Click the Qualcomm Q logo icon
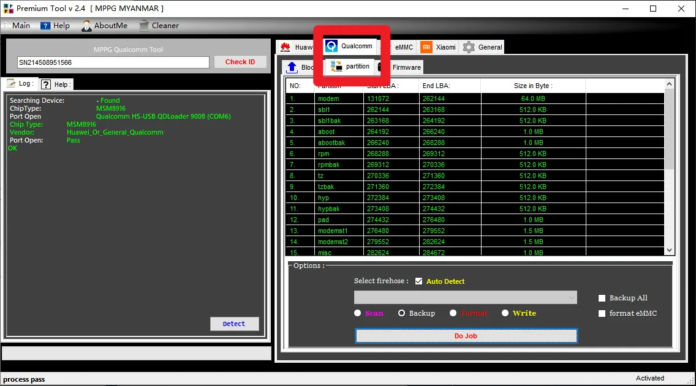Viewport: 696px width, 386px height. coord(331,46)
